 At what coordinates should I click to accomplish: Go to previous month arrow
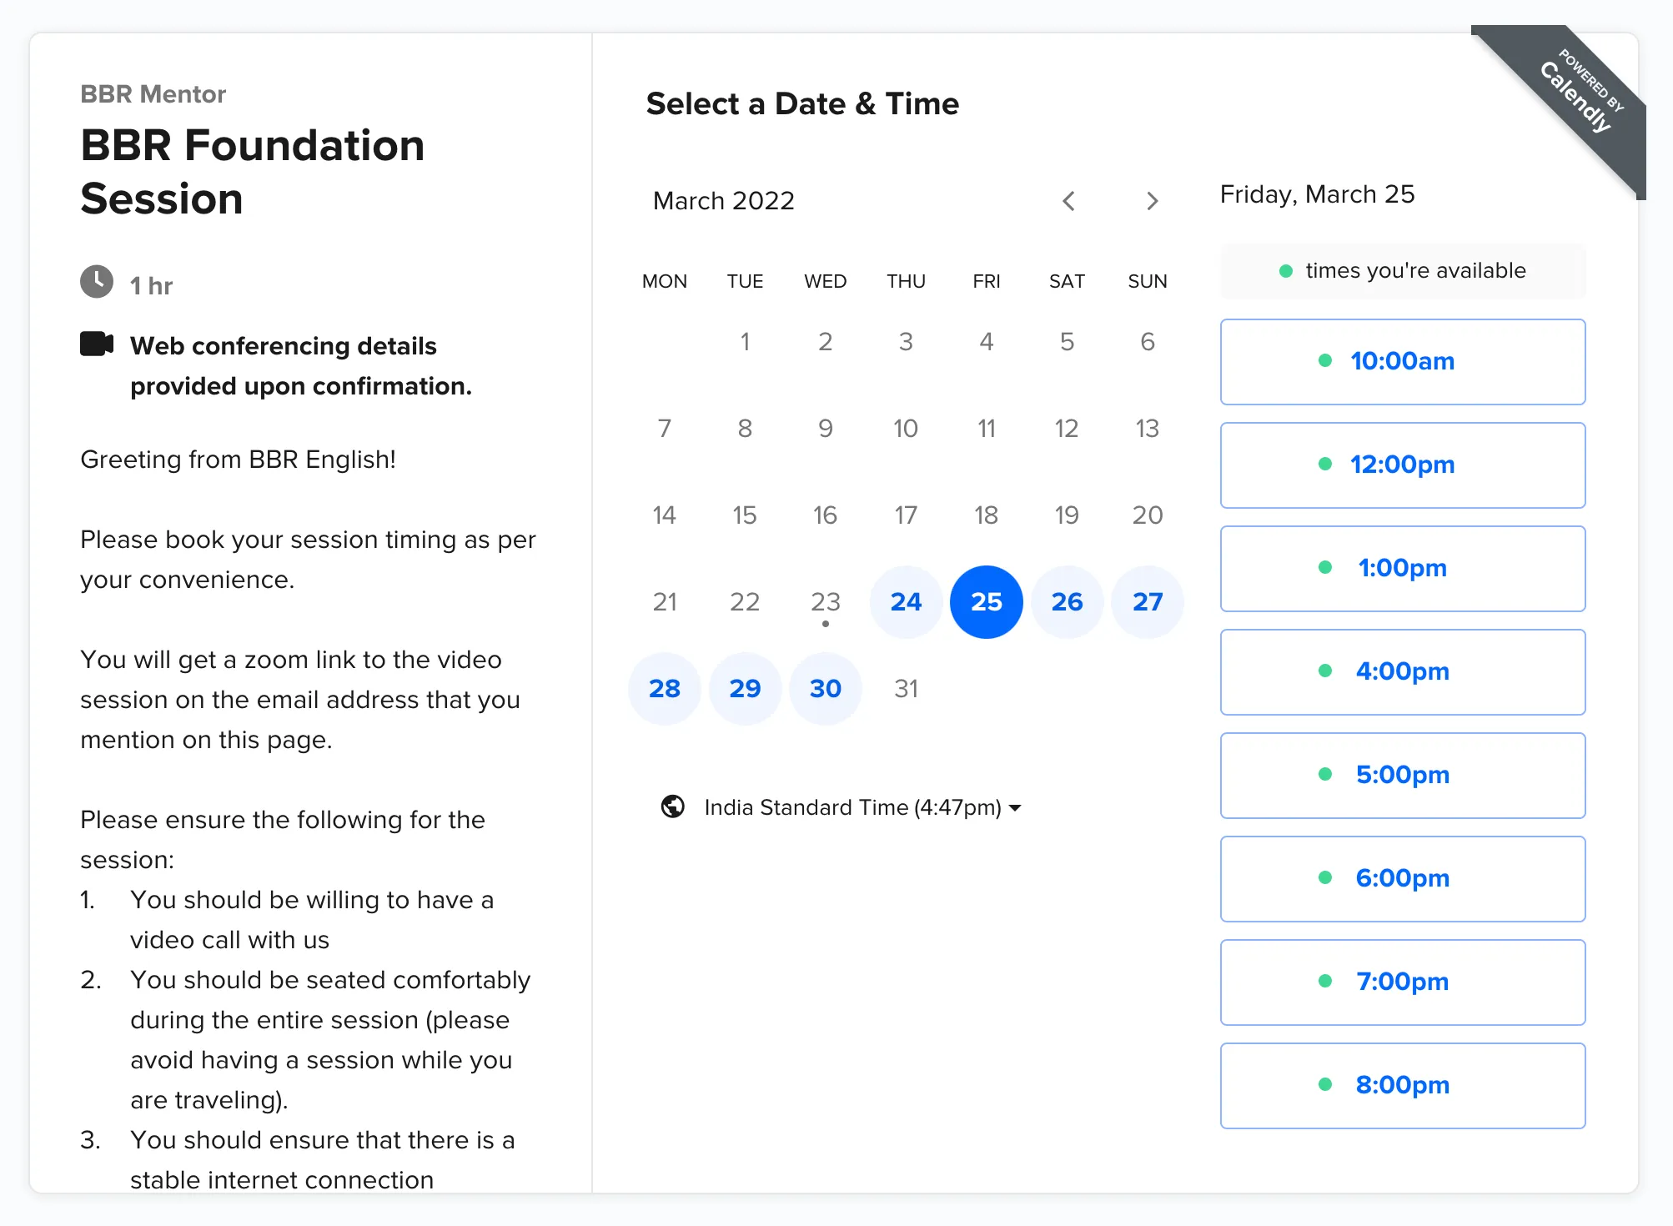point(1068,201)
